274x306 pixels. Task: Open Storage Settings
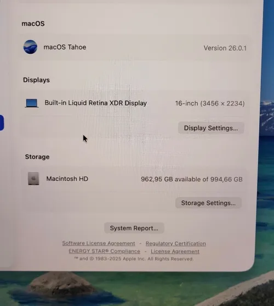click(x=208, y=203)
